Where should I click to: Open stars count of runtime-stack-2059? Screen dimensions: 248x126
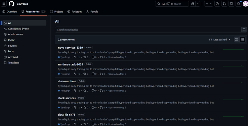click(86, 74)
